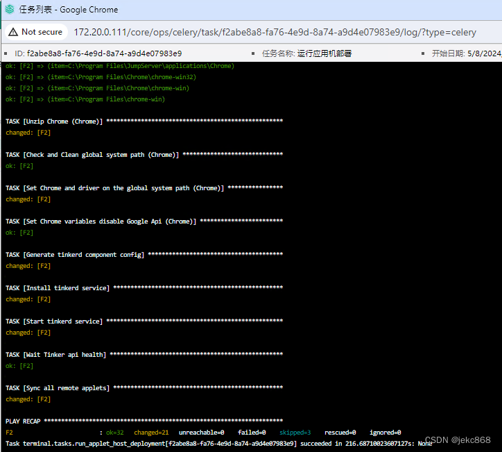Click TASK Wait Tinker api health line
This screenshot has width=502, height=452.
point(144,355)
